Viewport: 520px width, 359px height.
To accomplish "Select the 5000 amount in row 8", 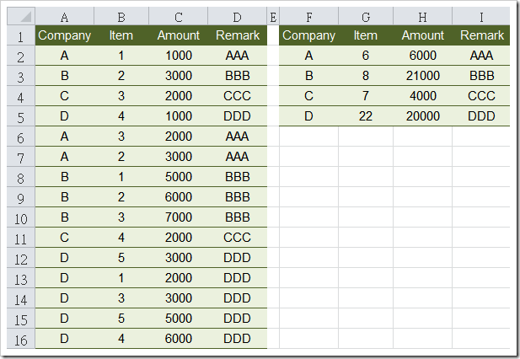I will point(179,177).
